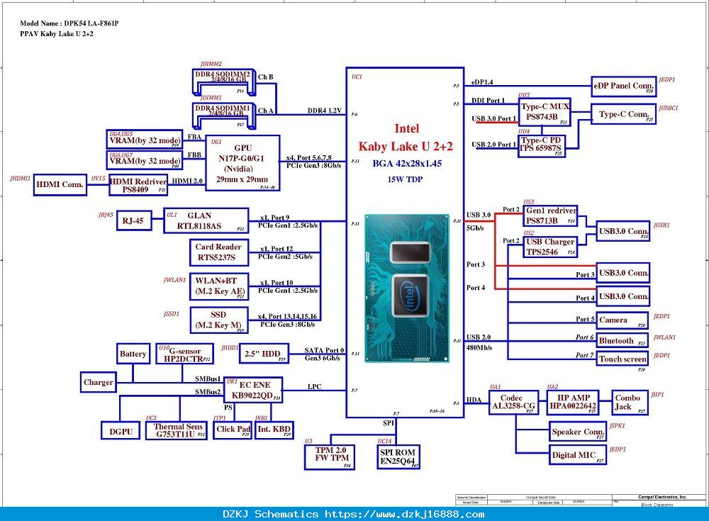Select the HDMI 2.0 label

[187, 181]
